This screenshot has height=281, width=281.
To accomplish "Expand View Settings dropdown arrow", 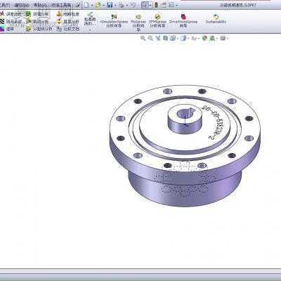I will click(227, 38).
